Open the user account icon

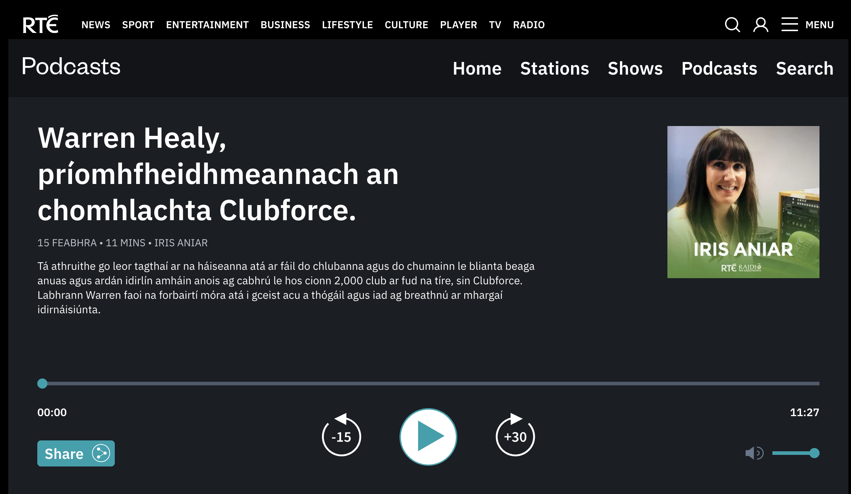760,25
